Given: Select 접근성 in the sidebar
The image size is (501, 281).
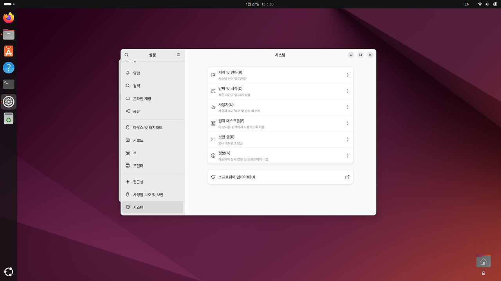Looking at the screenshot, I should click(152, 182).
